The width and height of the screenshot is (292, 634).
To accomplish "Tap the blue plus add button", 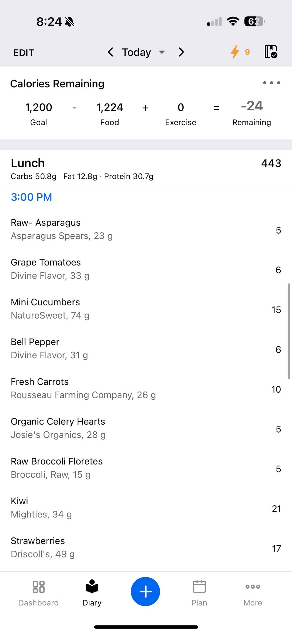I will tap(145, 592).
